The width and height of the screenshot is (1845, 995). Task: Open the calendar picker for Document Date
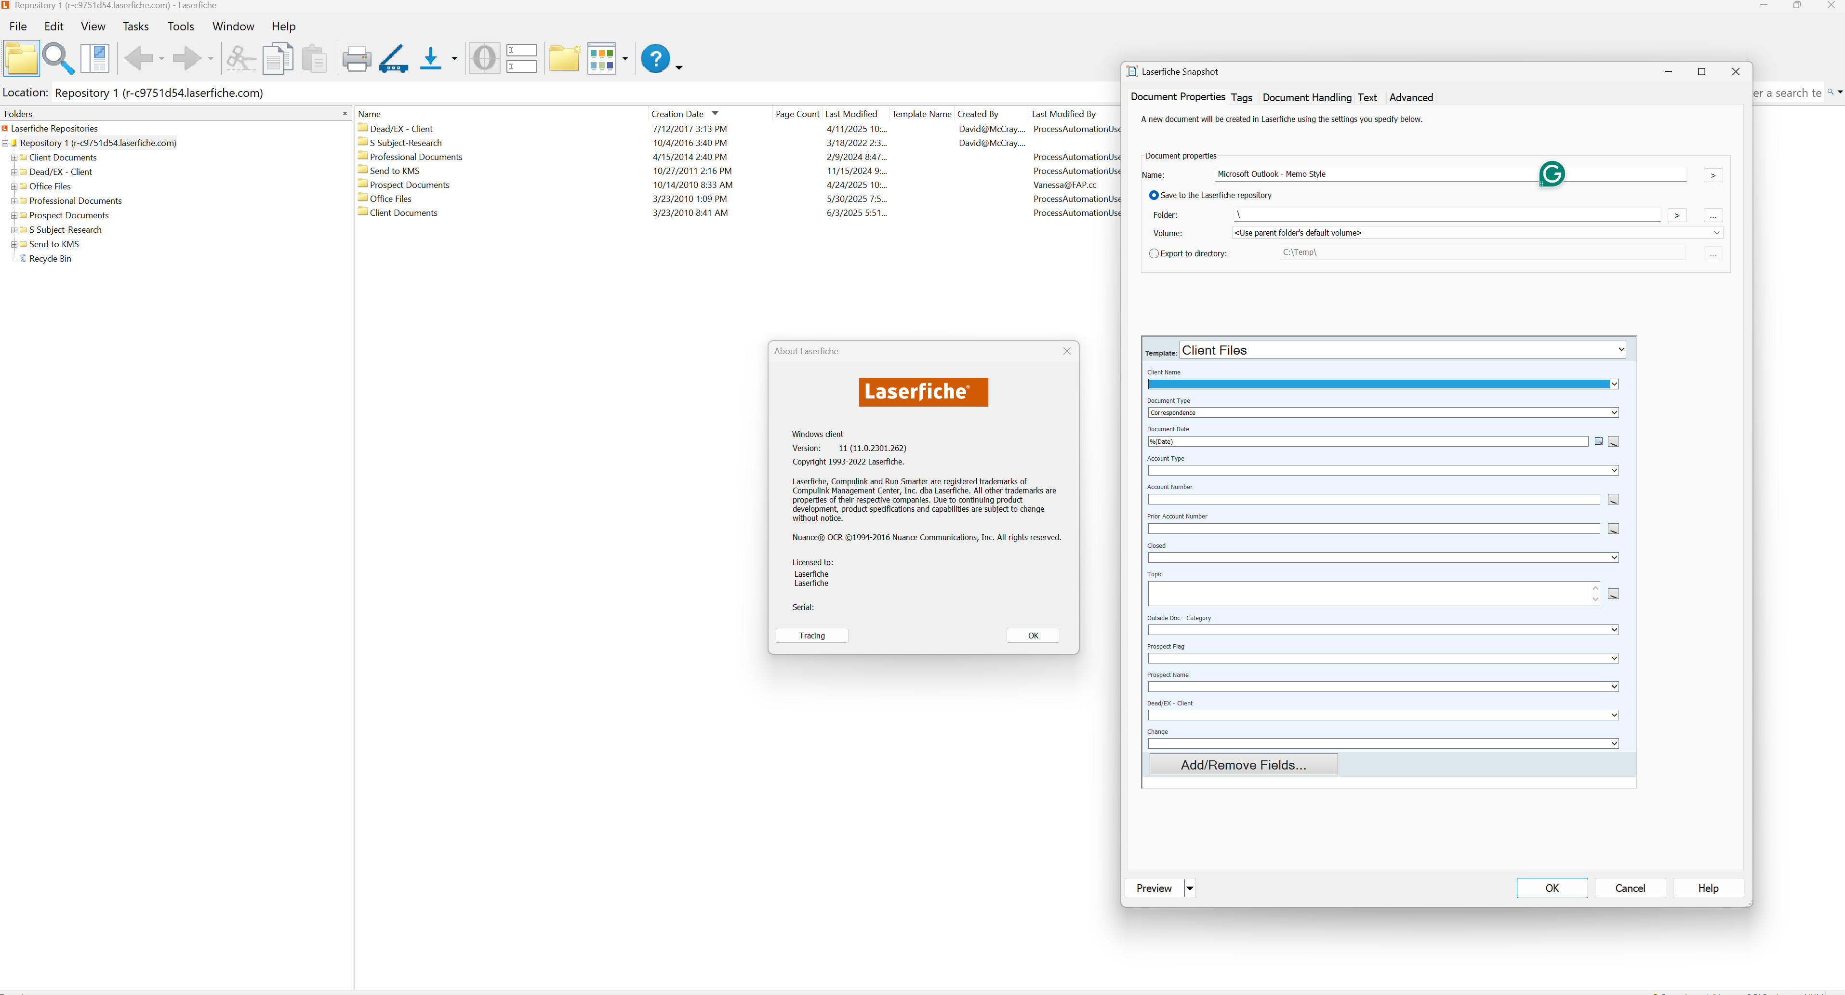pyautogui.click(x=1599, y=441)
